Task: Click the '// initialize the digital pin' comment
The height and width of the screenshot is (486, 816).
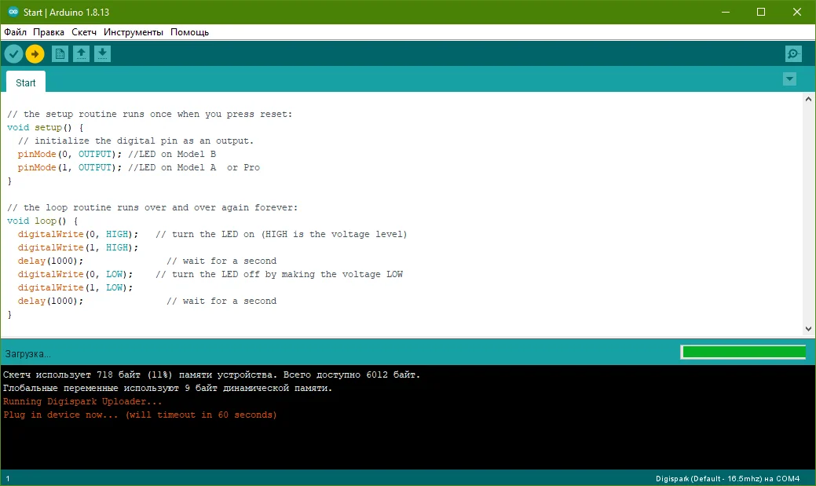Action: (x=136, y=141)
